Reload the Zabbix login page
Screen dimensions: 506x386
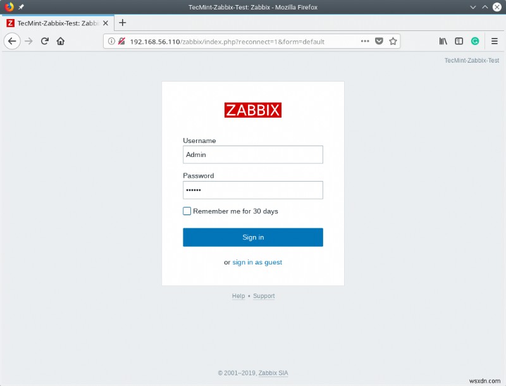pyautogui.click(x=45, y=41)
